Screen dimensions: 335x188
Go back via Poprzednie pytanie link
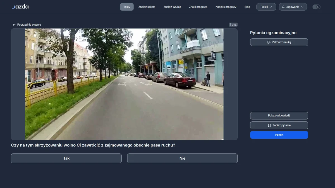tap(27, 25)
